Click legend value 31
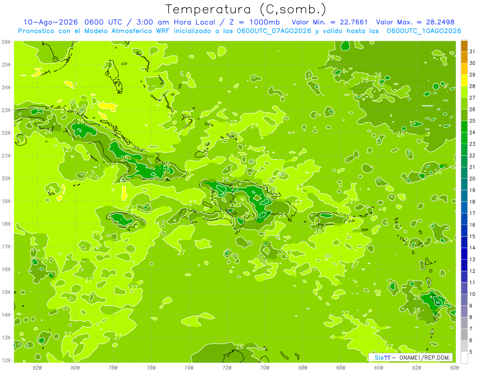The width and height of the screenshot is (483, 373). click(x=472, y=52)
